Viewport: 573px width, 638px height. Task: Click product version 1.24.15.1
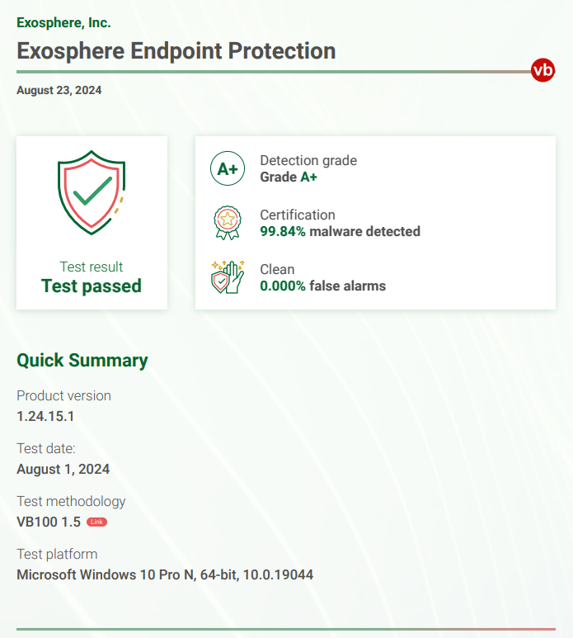pos(45,416)
